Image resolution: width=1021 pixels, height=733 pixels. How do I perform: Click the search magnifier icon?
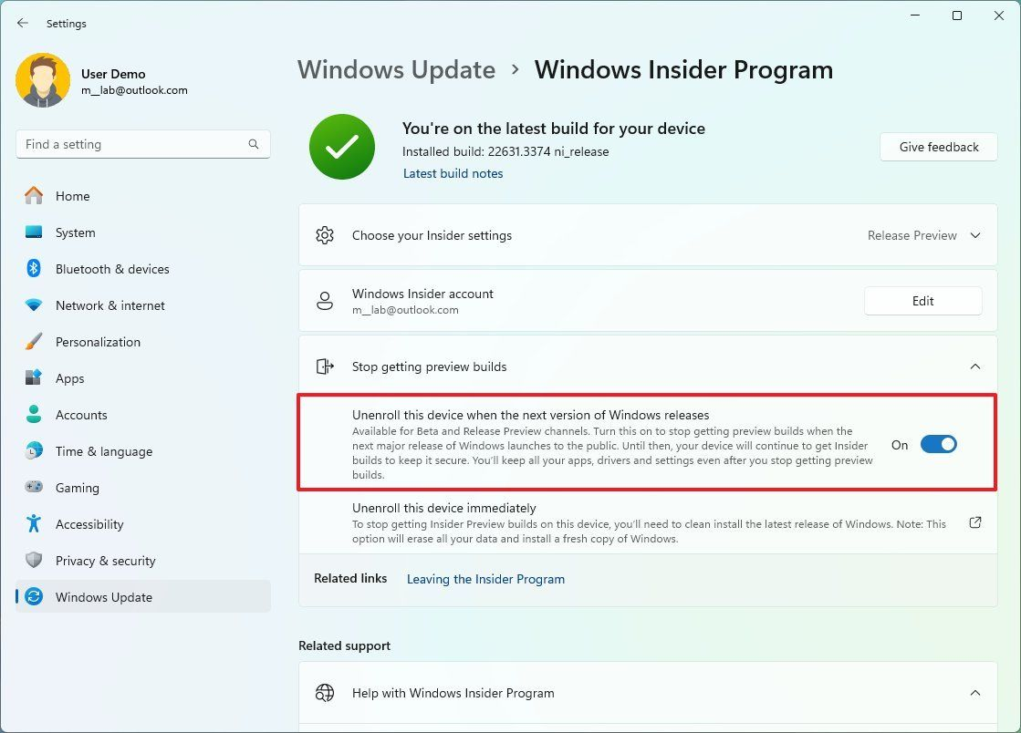coord(254,144)
